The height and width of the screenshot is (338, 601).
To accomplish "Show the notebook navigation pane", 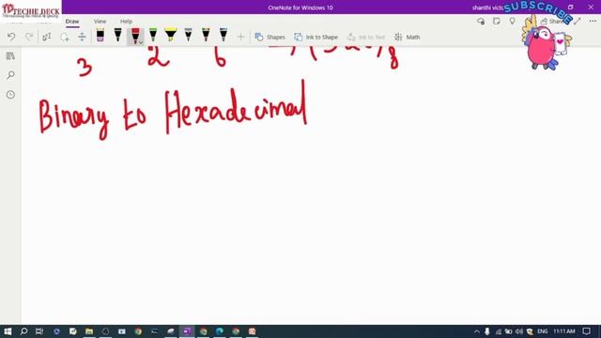I will coord(10,56).
